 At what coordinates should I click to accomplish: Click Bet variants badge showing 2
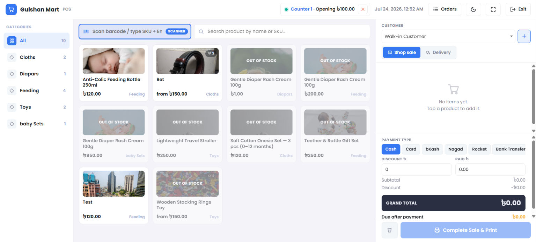211,53
